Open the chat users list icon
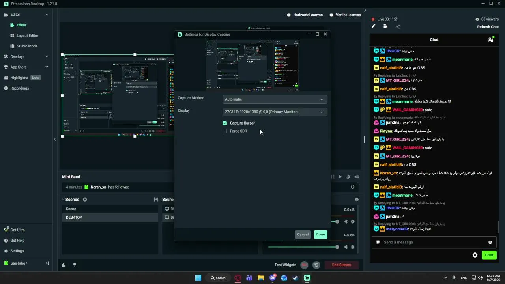Viewport: 505px width, 284px height. coord(491,39)
